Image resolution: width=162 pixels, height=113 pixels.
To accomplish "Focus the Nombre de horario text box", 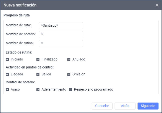I will tap(61, 35).
